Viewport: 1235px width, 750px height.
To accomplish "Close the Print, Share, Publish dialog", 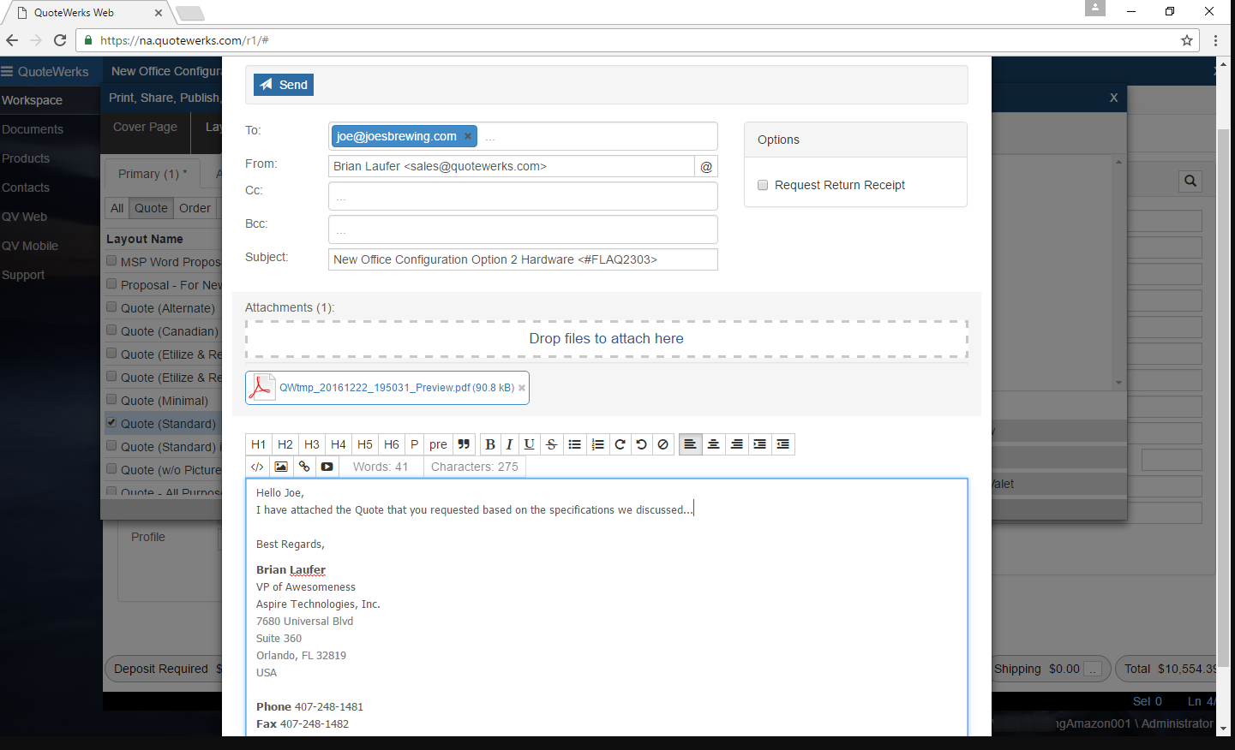I will (x=1113, y=98).
